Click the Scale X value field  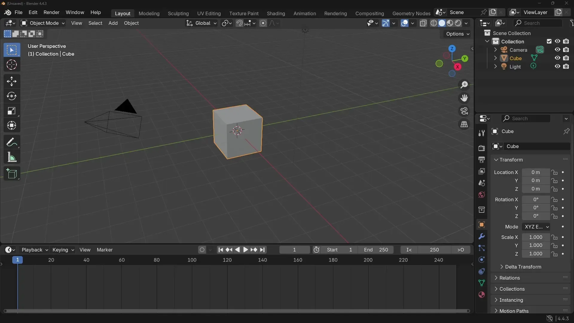(536, 237)
